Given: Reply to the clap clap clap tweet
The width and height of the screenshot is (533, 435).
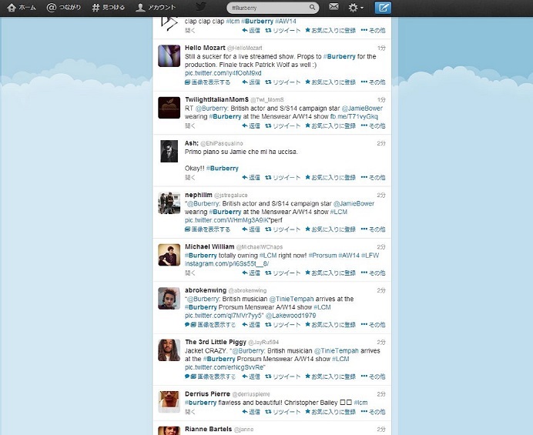Looking at the screenshot, I should tap(251, 30).
